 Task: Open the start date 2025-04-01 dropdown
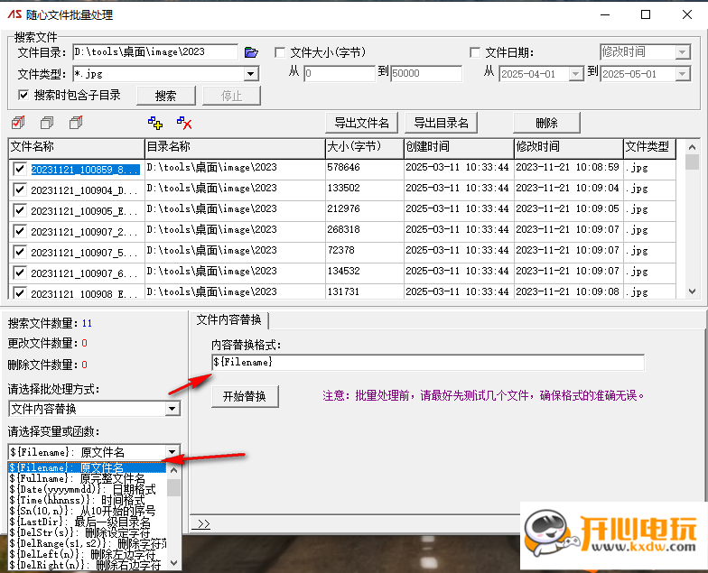pos(575,74)
